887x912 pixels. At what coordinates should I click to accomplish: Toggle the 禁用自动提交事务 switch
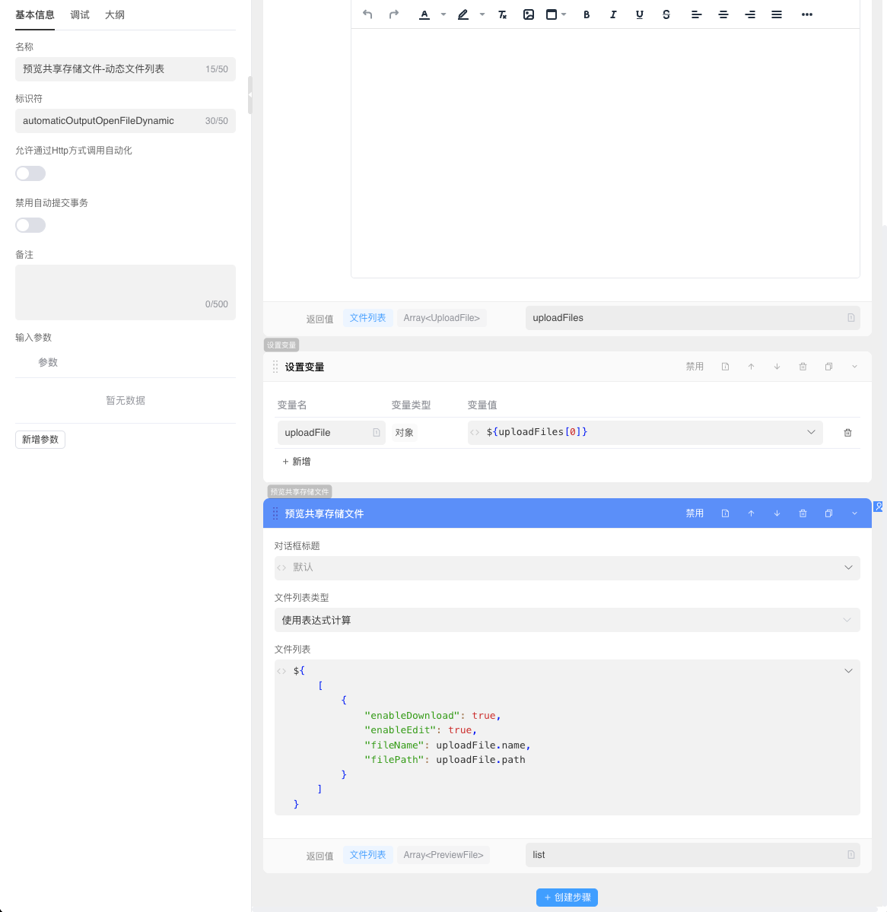click(30, 225)
